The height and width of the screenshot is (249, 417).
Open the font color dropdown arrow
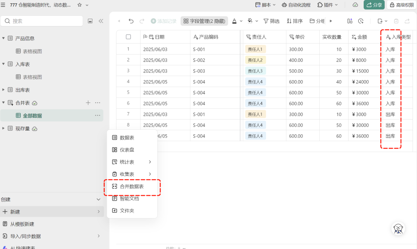(x=241, y=21)
